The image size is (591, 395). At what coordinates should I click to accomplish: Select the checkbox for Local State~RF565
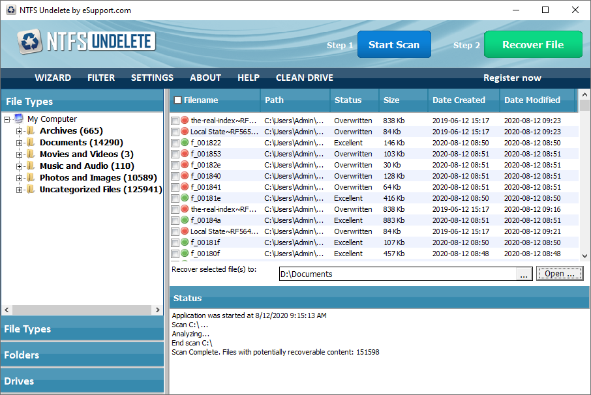[175, 132]
